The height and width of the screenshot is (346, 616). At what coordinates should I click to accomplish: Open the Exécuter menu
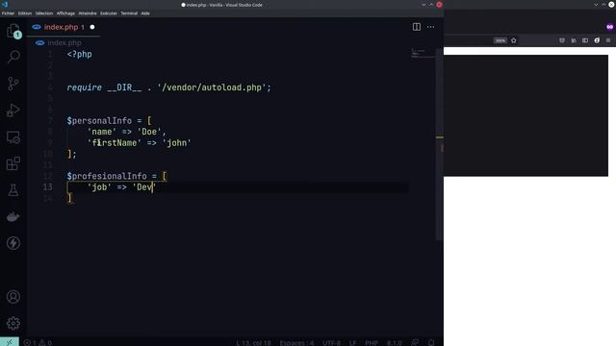[x=109, y=13]
